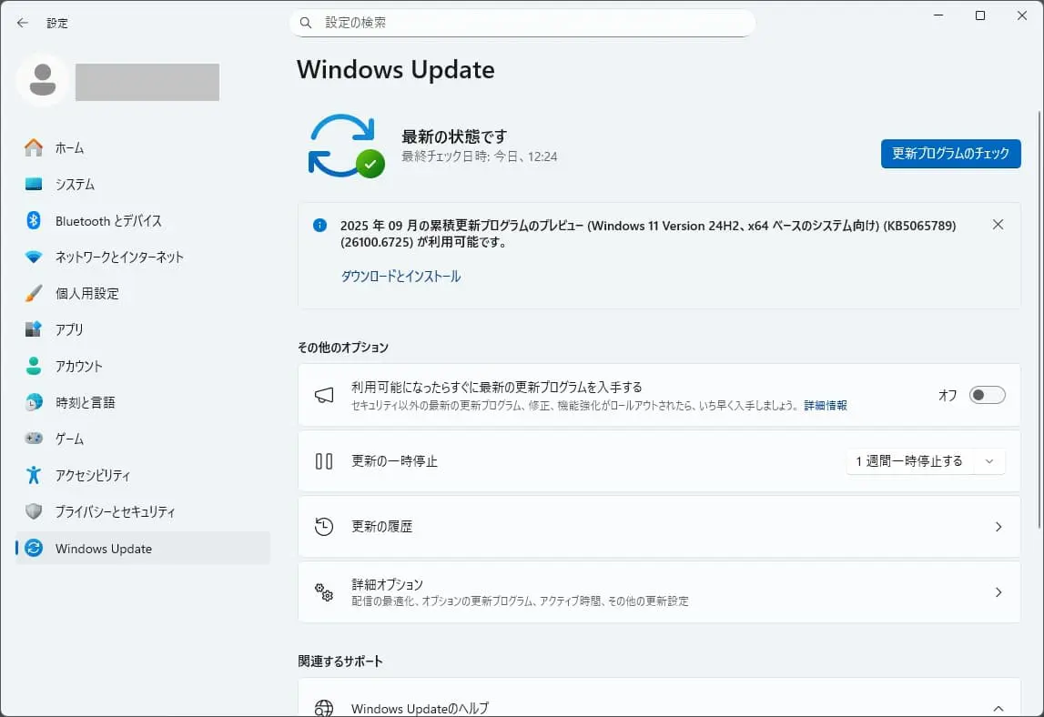Click the 個人用設定 paintbrush icon

tap(34, 293)
